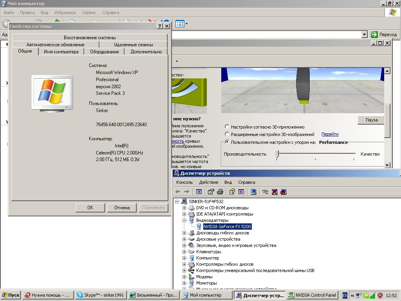
Task: Click NVIDIA panel scrollbar up arrow
Action: (387, 71)
